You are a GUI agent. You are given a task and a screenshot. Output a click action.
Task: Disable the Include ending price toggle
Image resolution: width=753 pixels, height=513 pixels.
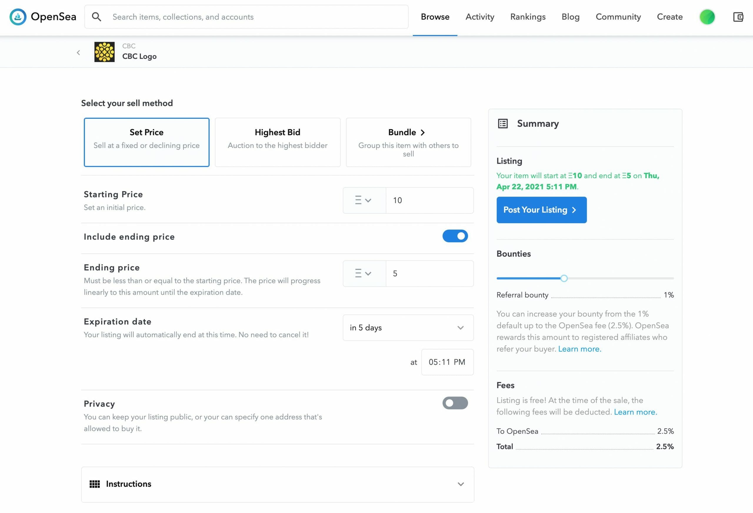coord(455,236)
